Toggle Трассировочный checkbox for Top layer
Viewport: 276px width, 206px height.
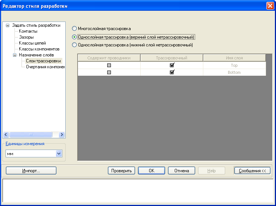[172, 65]
